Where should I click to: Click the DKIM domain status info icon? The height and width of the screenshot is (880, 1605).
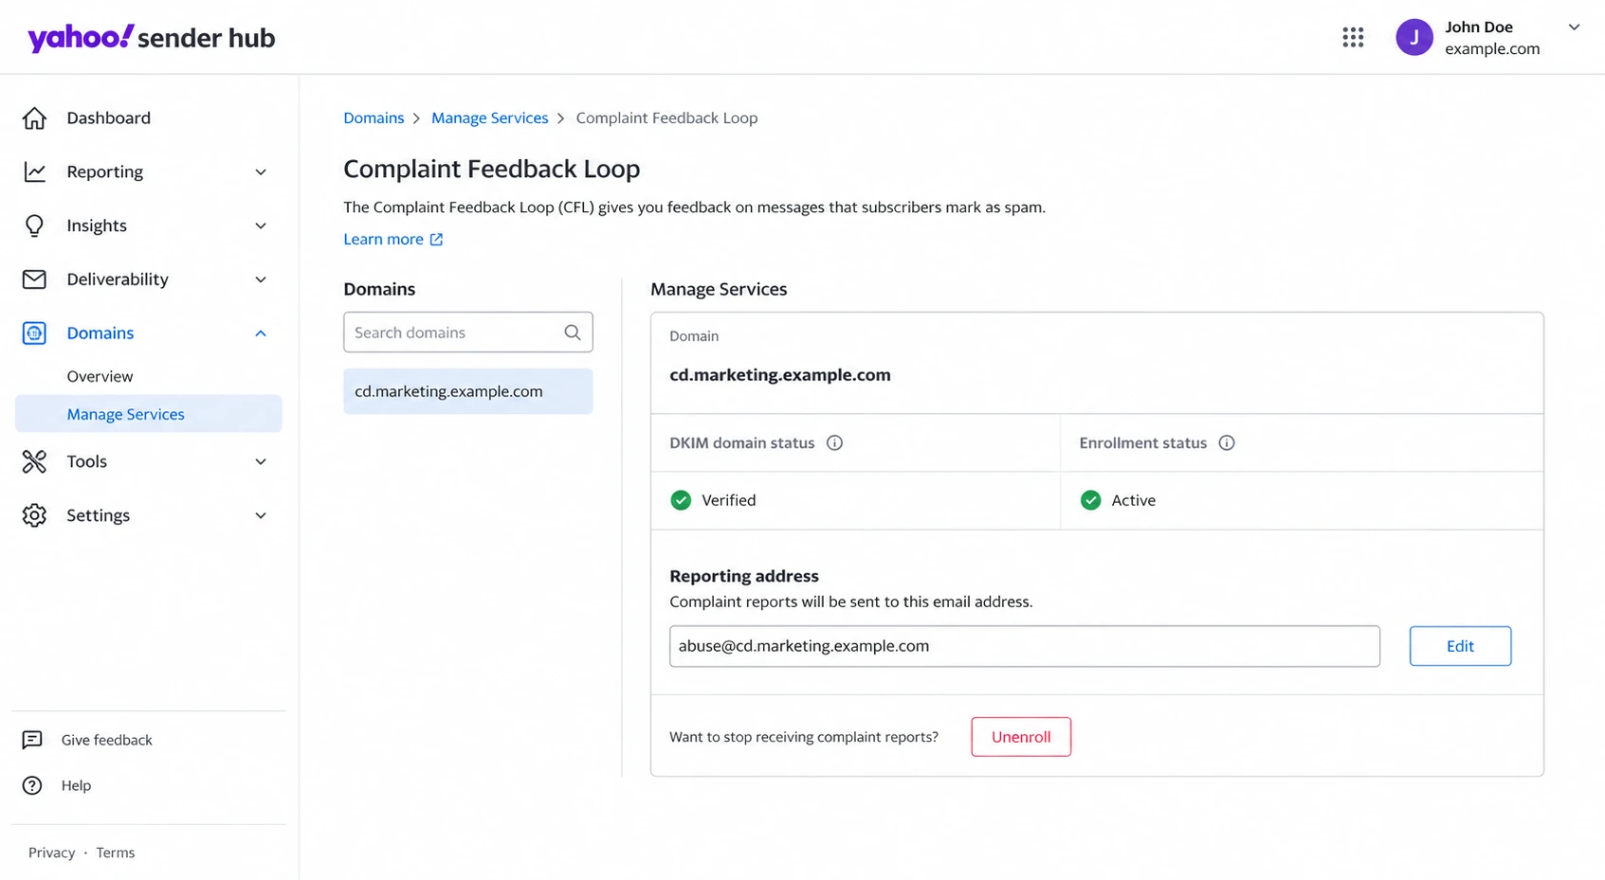coord(834,442)
